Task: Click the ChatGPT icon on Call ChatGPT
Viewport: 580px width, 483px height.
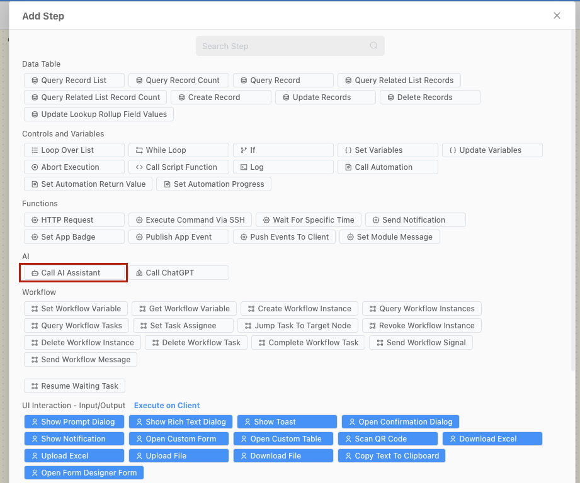Action: tap(139, 273)
